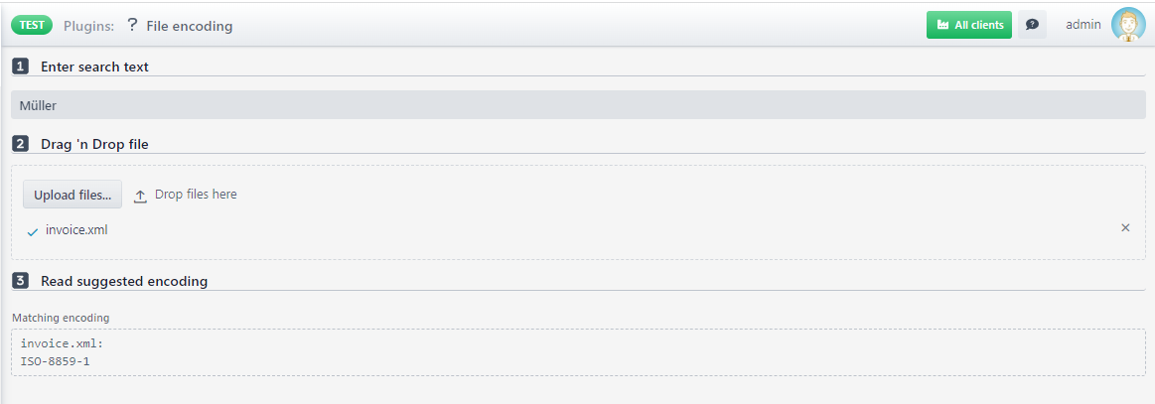
Task: Click the factory icon in All clients
Action: point(942,25)
